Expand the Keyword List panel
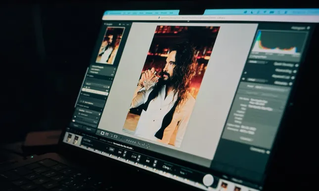This screenshot has height=191, width=319. [293, 78]
